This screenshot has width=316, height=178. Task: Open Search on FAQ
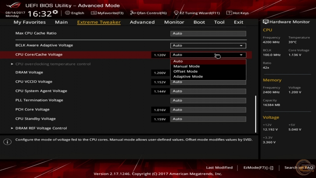point(299,168)
